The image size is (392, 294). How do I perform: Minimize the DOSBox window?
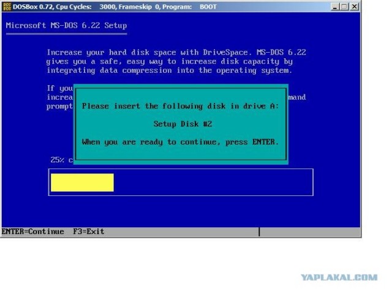[x=335, y=7]
